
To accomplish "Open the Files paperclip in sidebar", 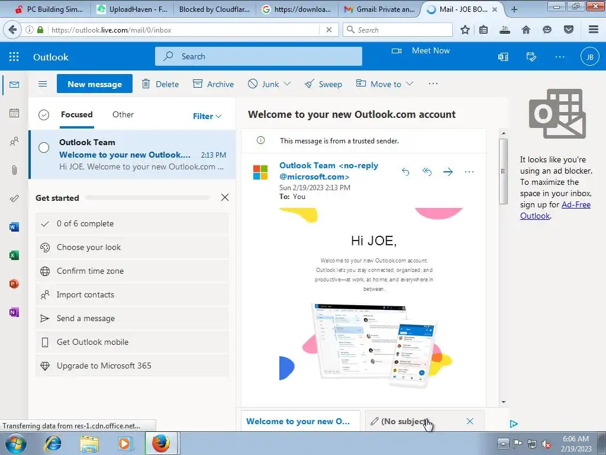I will 14,170.
